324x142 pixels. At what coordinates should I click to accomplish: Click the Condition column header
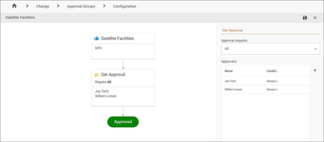pyautogui.click(x=272, y=71)
